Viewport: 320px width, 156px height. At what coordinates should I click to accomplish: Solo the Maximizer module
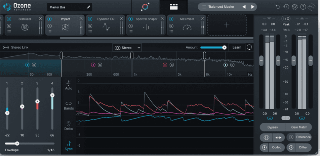pyautogui.click(x=171, y=26)
